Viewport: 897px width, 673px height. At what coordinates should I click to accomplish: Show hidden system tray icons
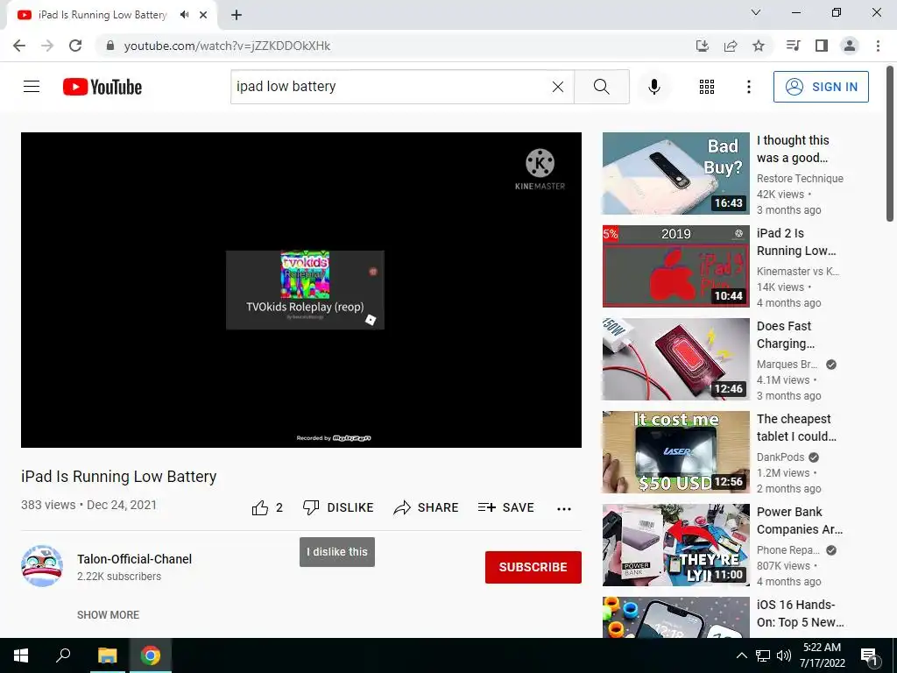click(x=741, y=655)
